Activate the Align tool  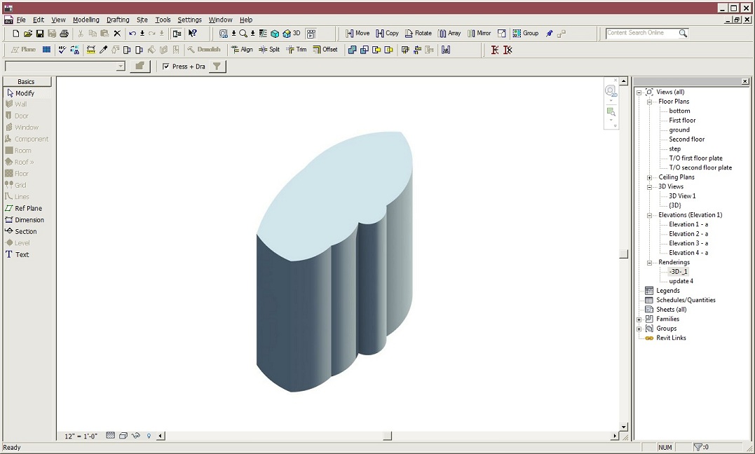(242, 50)
